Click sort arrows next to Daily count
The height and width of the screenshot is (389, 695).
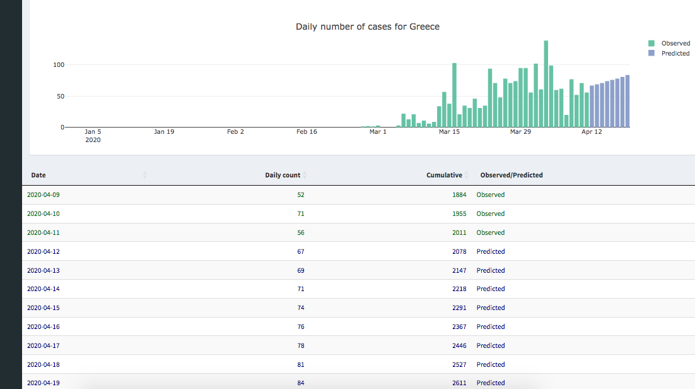pyautogui.click(x=305, y=175)
